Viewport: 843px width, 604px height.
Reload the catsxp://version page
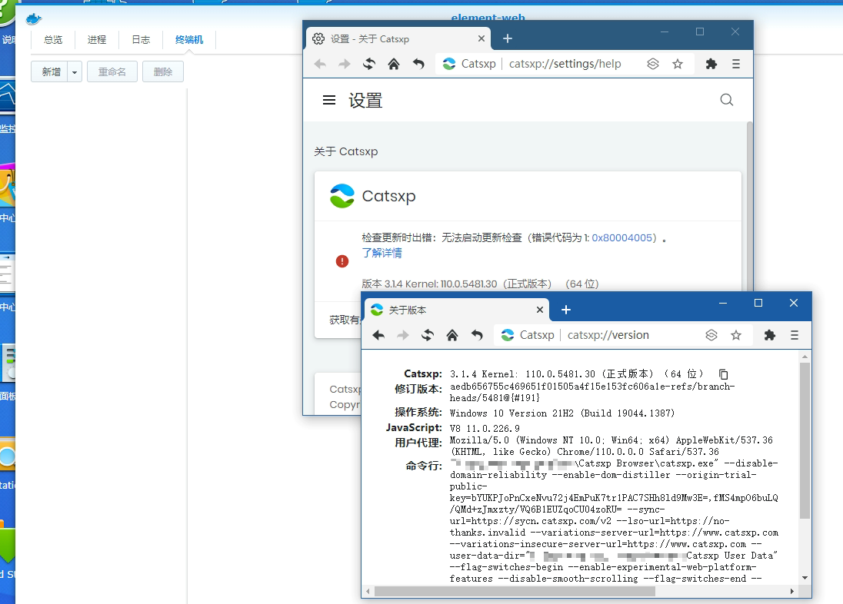pyautogui.click(x=428, y=335)
